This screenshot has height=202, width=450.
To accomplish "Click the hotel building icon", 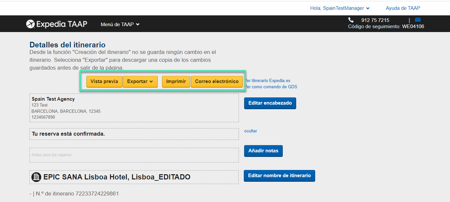I will [x=36, y=177].
